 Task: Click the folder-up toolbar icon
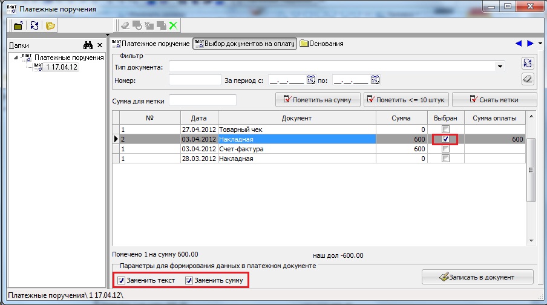[x=18, y=25]
